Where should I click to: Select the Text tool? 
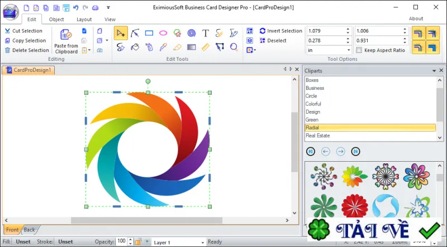[x=206, y=33]
